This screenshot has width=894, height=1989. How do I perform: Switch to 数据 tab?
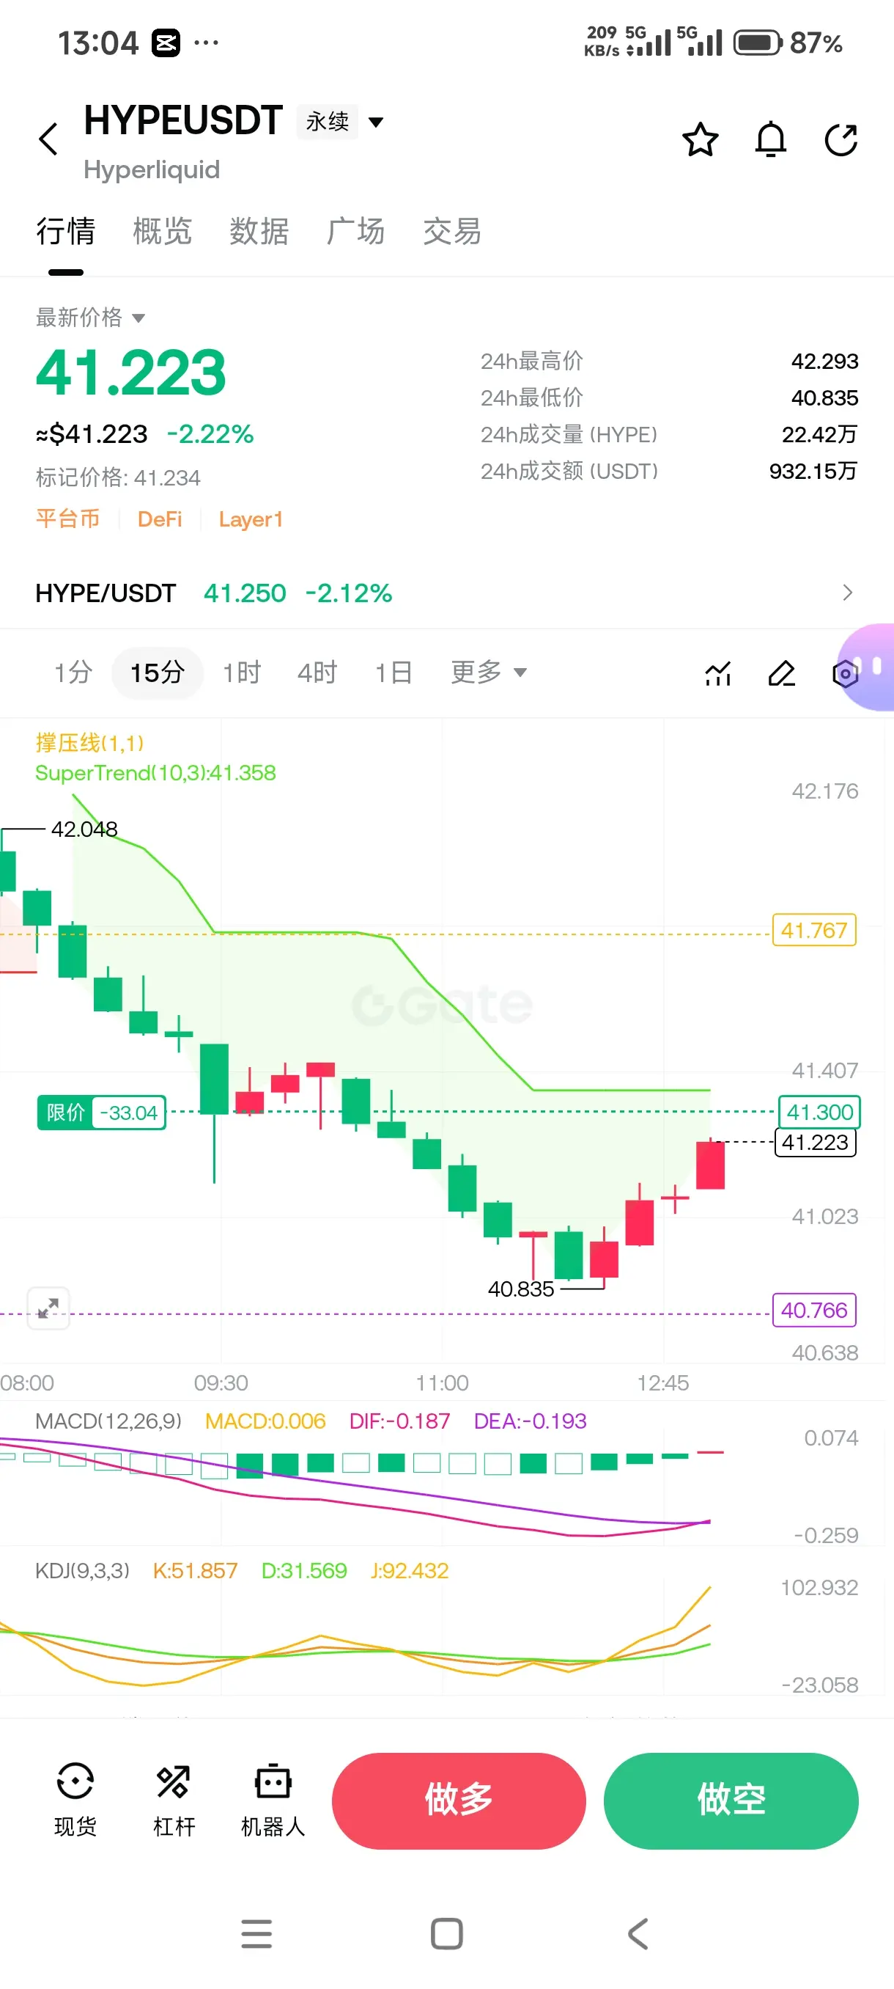point(259,232)
